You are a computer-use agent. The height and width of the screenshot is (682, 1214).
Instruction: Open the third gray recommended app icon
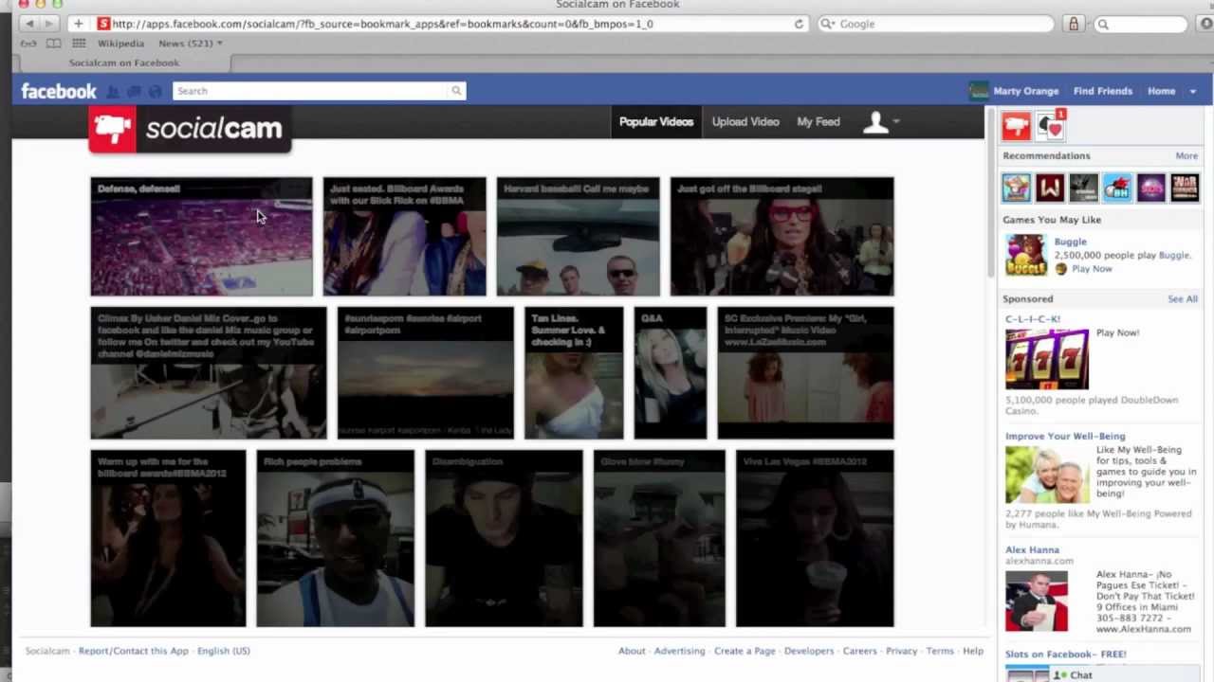tap(1083, 188)
